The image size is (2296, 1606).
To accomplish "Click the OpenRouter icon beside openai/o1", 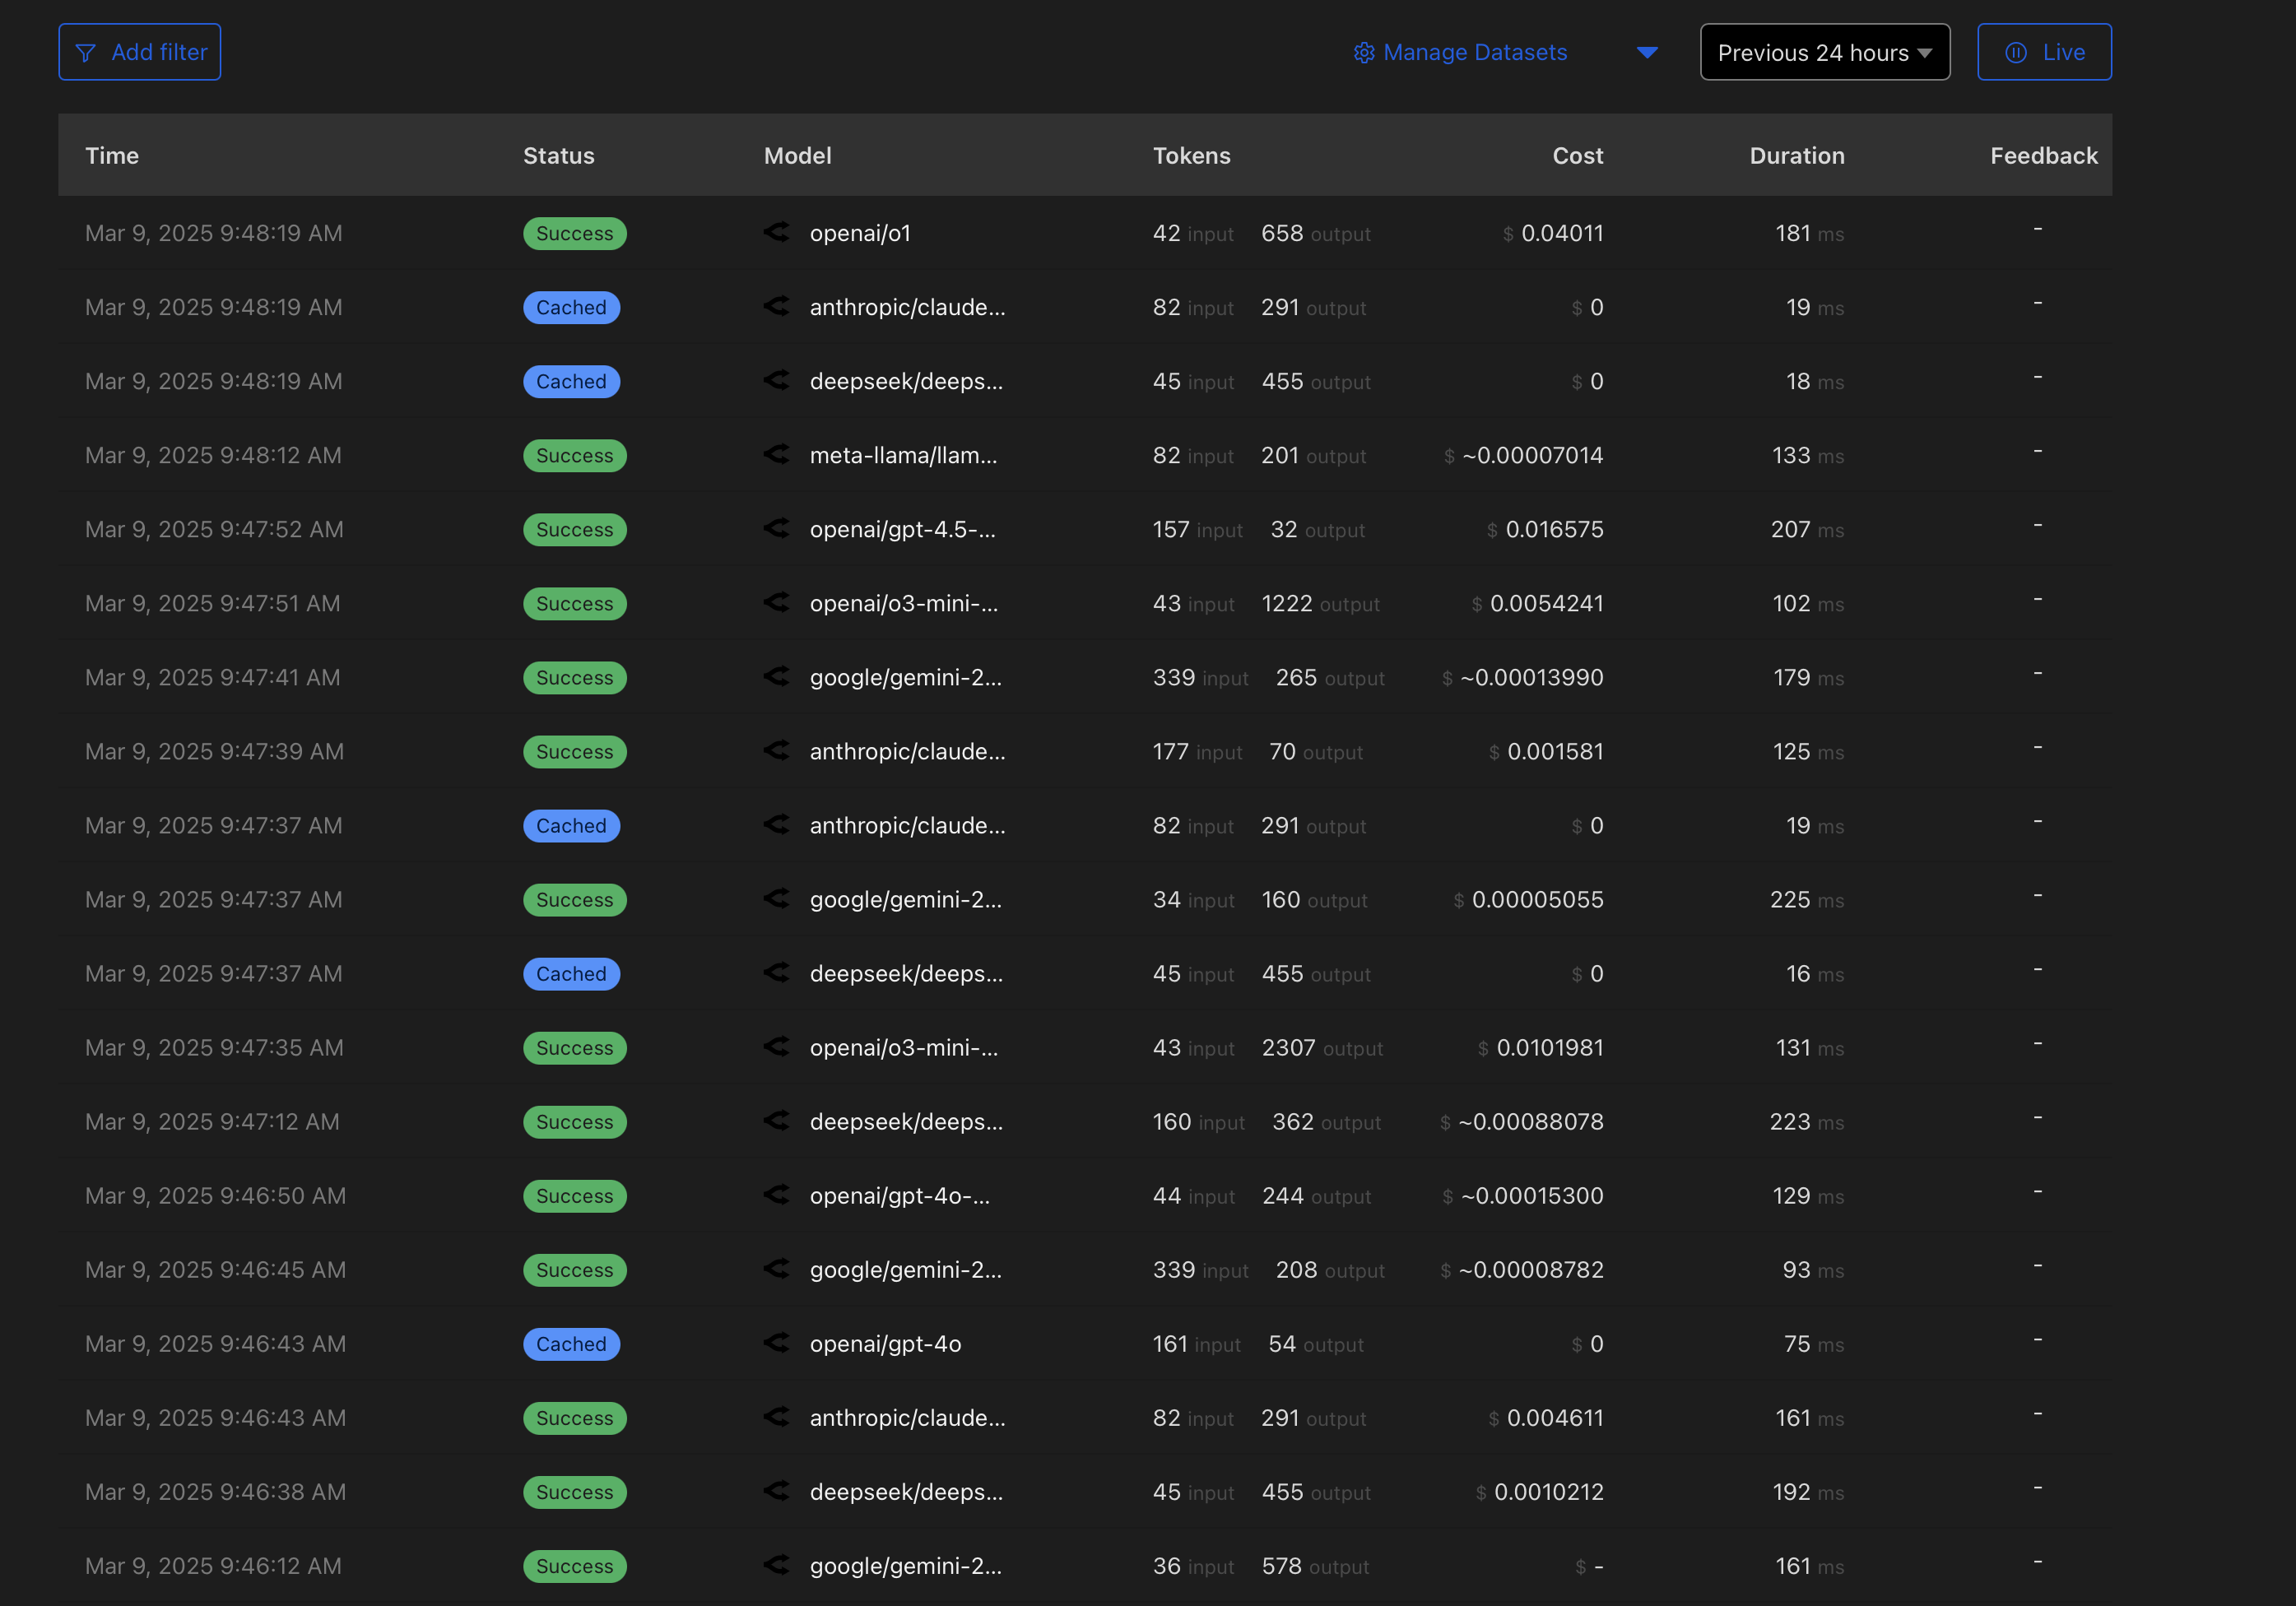I will click(776, 232).
